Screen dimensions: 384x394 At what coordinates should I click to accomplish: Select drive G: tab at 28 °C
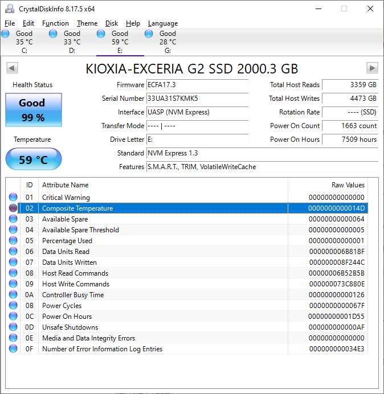168,42
